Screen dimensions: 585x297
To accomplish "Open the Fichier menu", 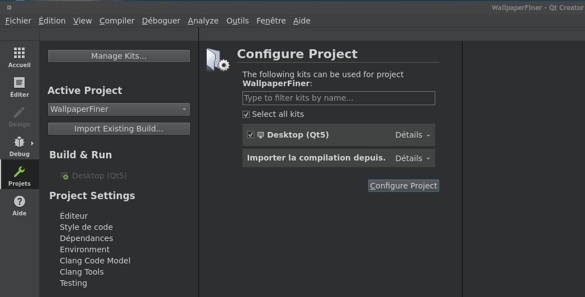I will coord(18,21).
